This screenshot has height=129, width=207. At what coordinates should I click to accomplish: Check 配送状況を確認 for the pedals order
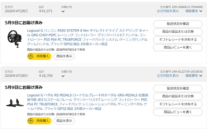[178, 88]
